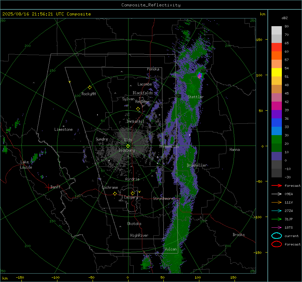Viewport: 302px width, 282px height.
Task: Click the yellow diamond radar site marker at Didsbury
Action: (128, 146)
